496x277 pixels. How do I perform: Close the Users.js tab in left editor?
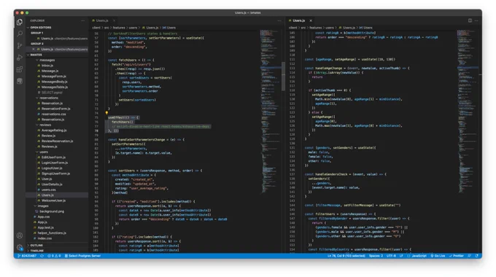[115, 20]
